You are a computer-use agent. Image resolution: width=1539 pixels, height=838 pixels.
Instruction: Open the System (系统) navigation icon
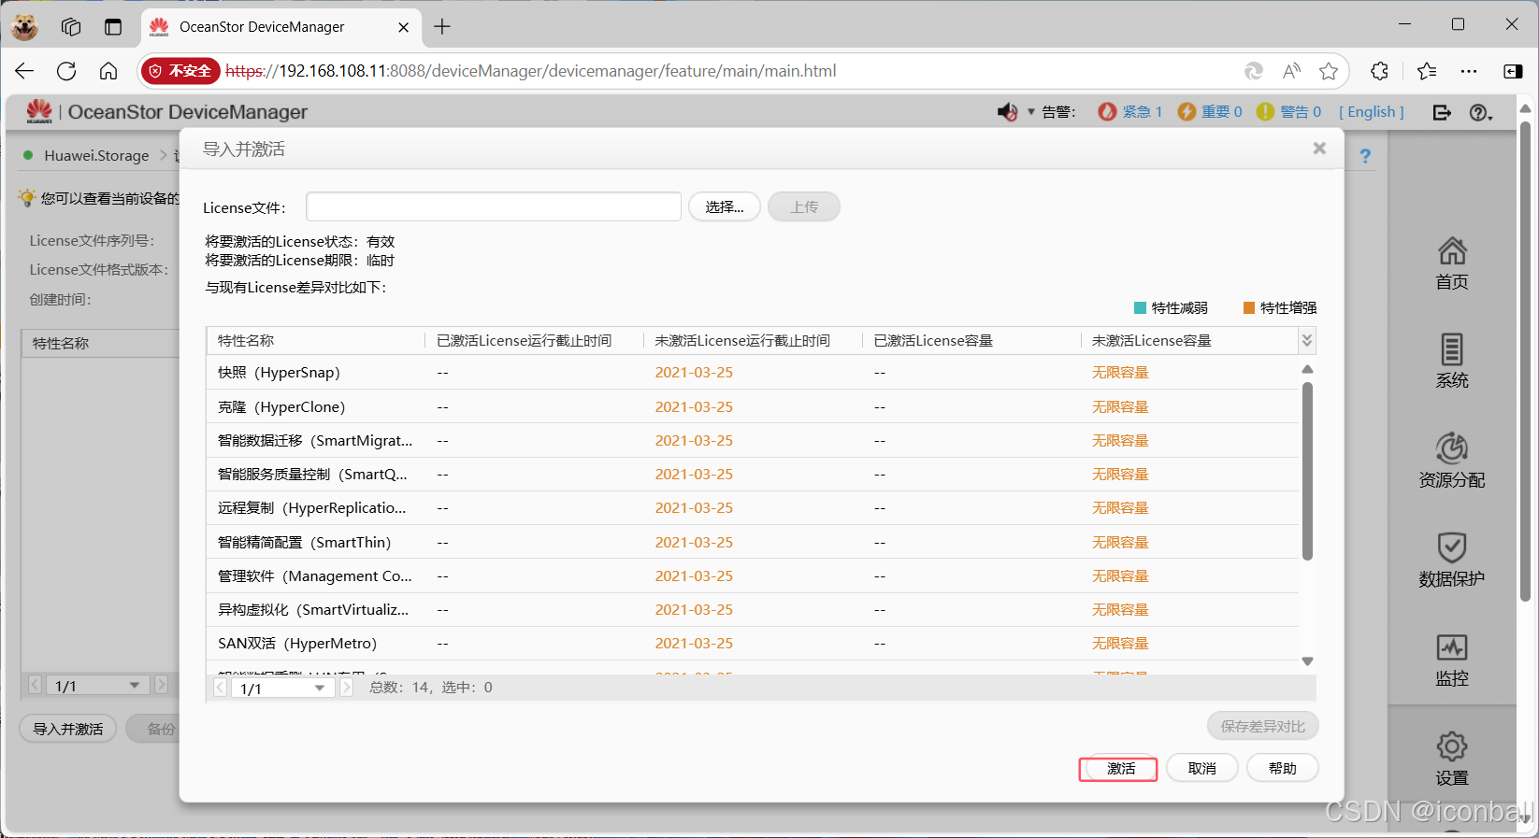pyautogui.click(x=1452, y=349)
